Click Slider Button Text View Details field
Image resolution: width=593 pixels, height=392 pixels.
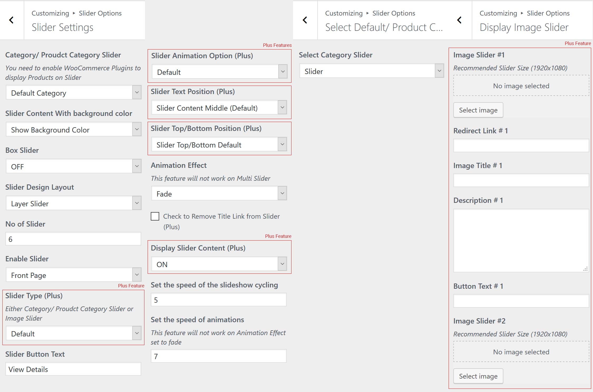pyautogui.click(x=73, y=369)
